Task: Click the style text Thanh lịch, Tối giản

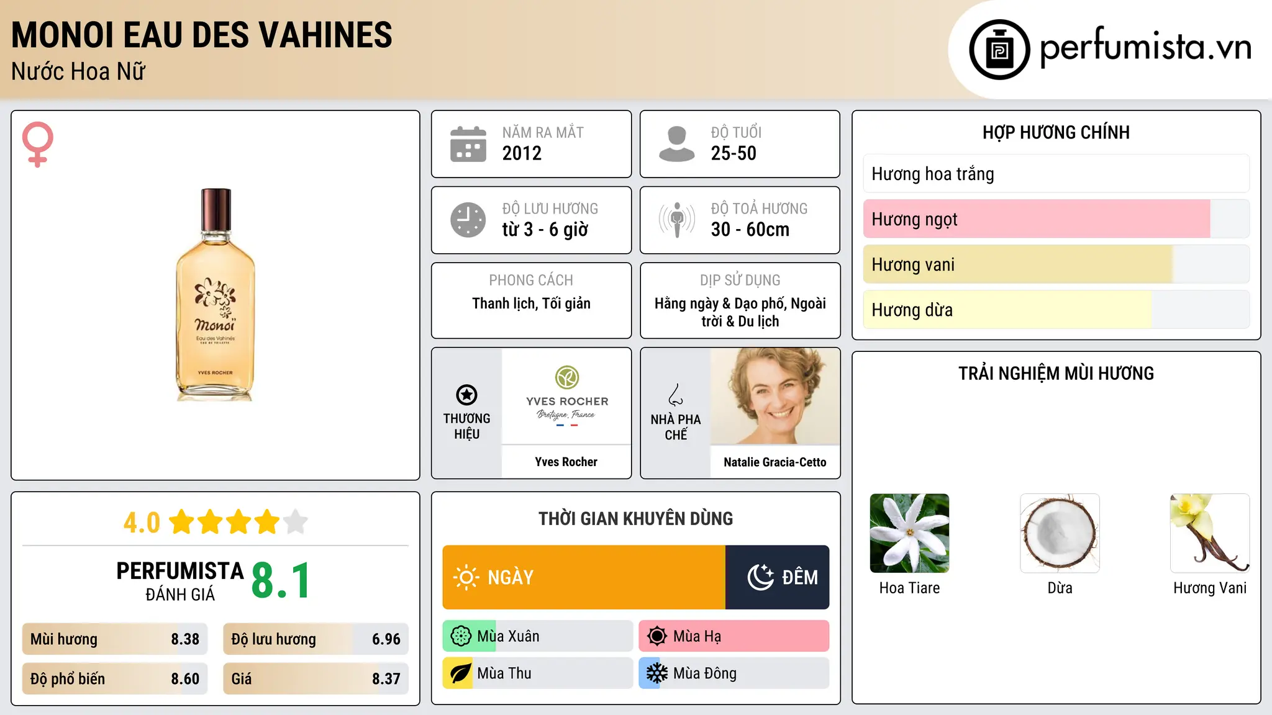Action: [531, 304]
